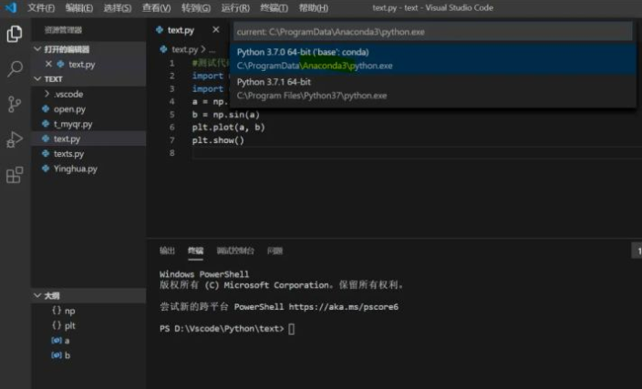This screenshot has height=389, width=642.
Task: Collapse the TEXT folder section
Action: [x=37, y=78]
